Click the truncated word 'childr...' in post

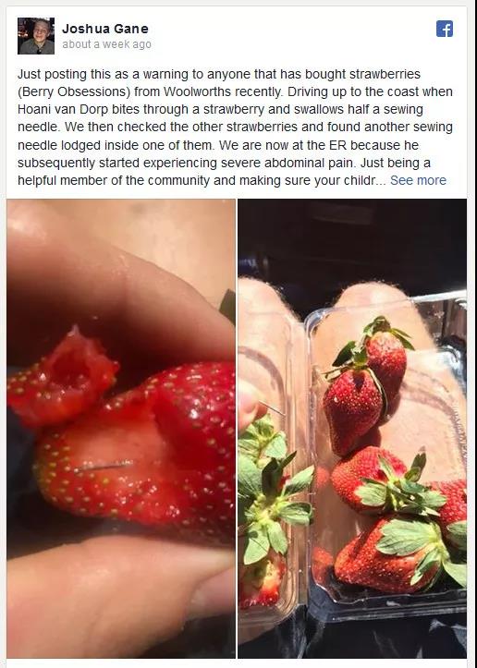[365, 180]
